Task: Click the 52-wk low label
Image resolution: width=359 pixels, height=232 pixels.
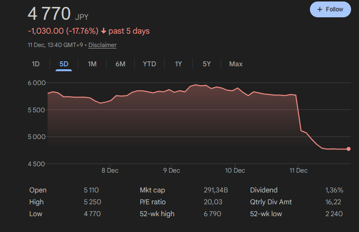Action: click(x=266, y=214)
